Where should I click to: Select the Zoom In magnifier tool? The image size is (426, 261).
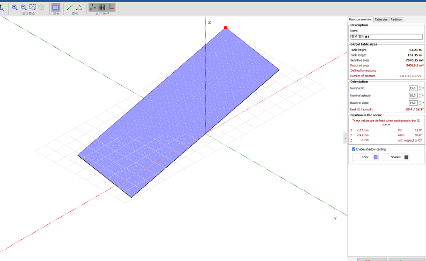point(14,7)
